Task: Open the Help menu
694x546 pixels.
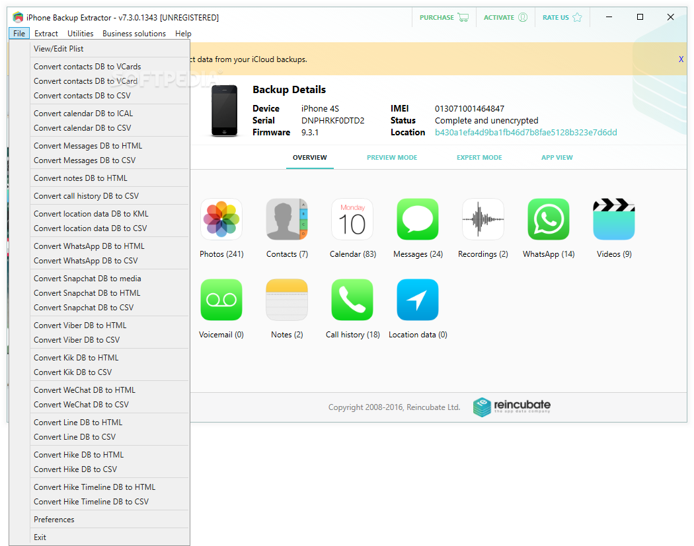Action: [183, 33]
